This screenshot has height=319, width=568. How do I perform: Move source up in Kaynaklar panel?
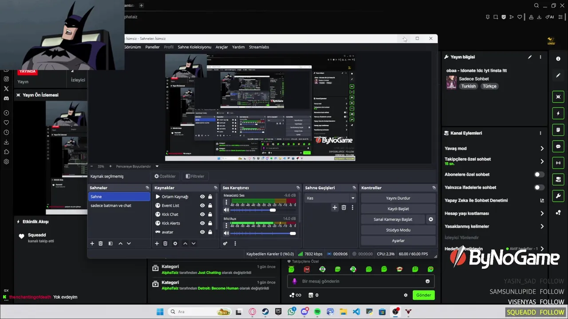(185, 243)
